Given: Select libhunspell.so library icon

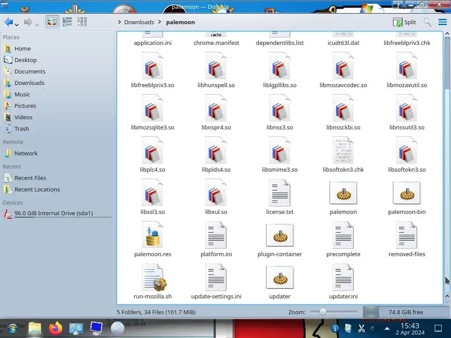Looking at the screenshot, I should pyautogui.click(x=216, y=66).
